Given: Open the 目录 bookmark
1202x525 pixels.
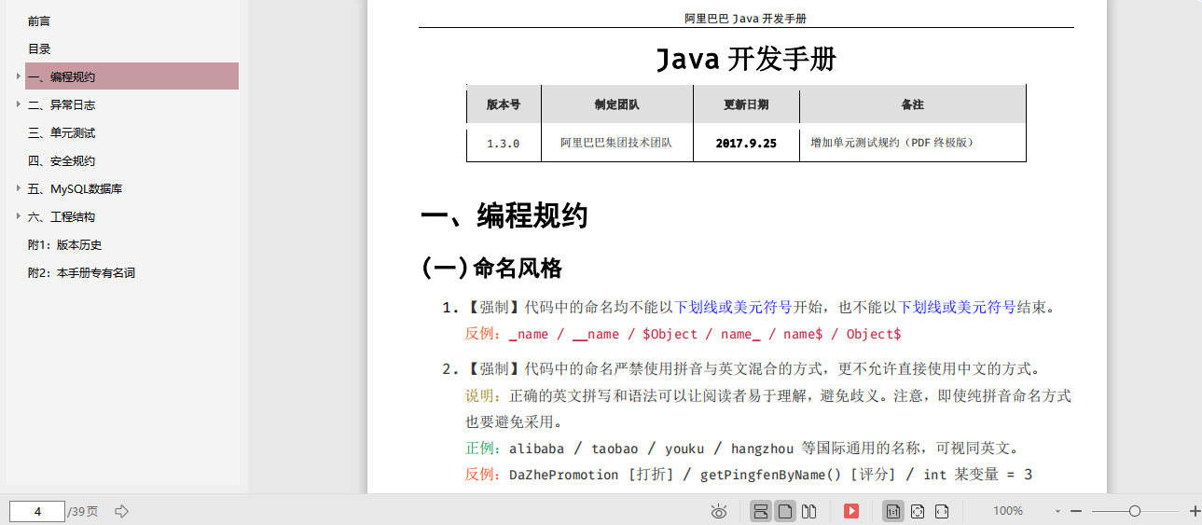Looking at the screenshot, I should pos(39,48).
